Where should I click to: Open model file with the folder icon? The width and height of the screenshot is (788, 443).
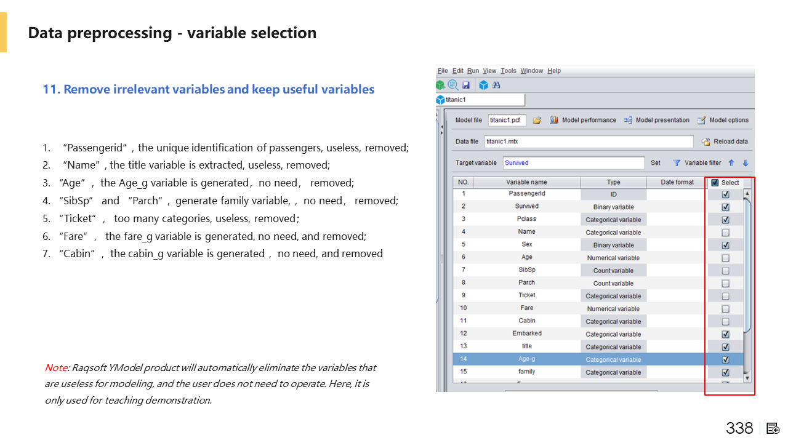coord(537,120)
